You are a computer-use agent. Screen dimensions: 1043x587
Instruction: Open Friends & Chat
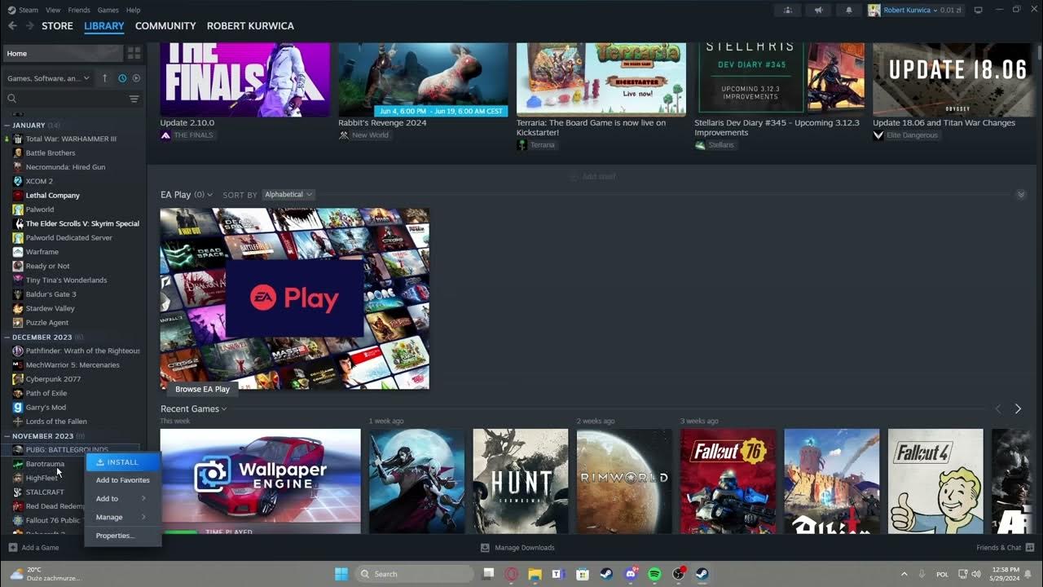1005,548
